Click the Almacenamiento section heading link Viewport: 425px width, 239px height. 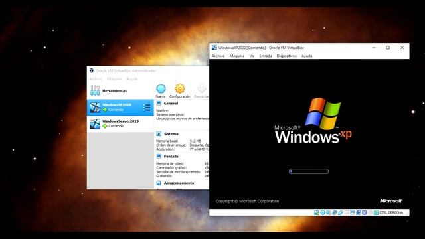tap(179, 183)
